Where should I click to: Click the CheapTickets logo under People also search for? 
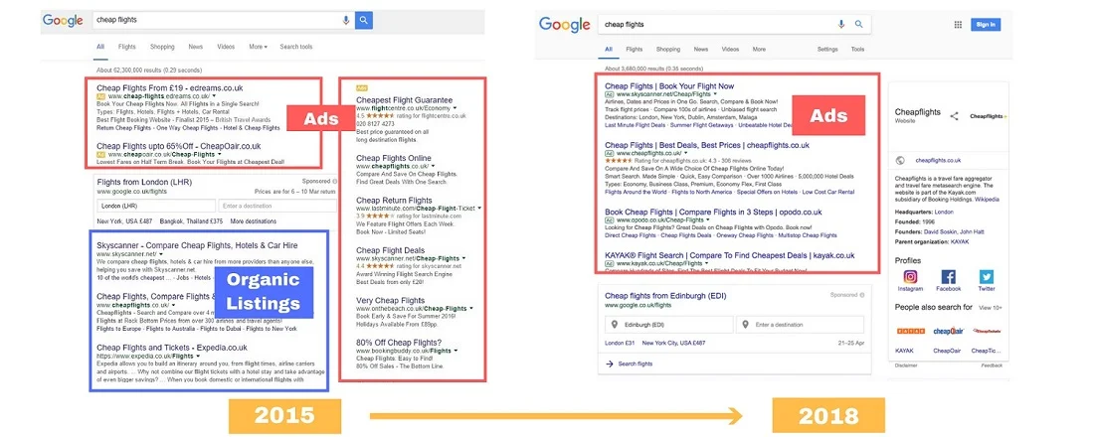[x=987, y=331]
